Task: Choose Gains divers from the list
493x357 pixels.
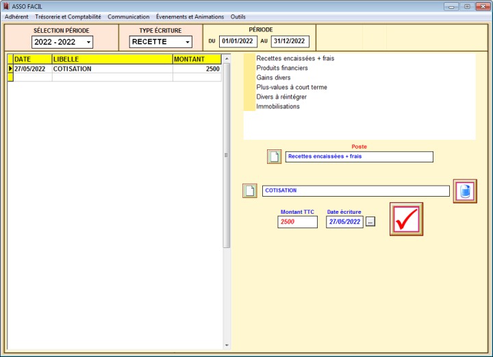Action: pos(273,78)
